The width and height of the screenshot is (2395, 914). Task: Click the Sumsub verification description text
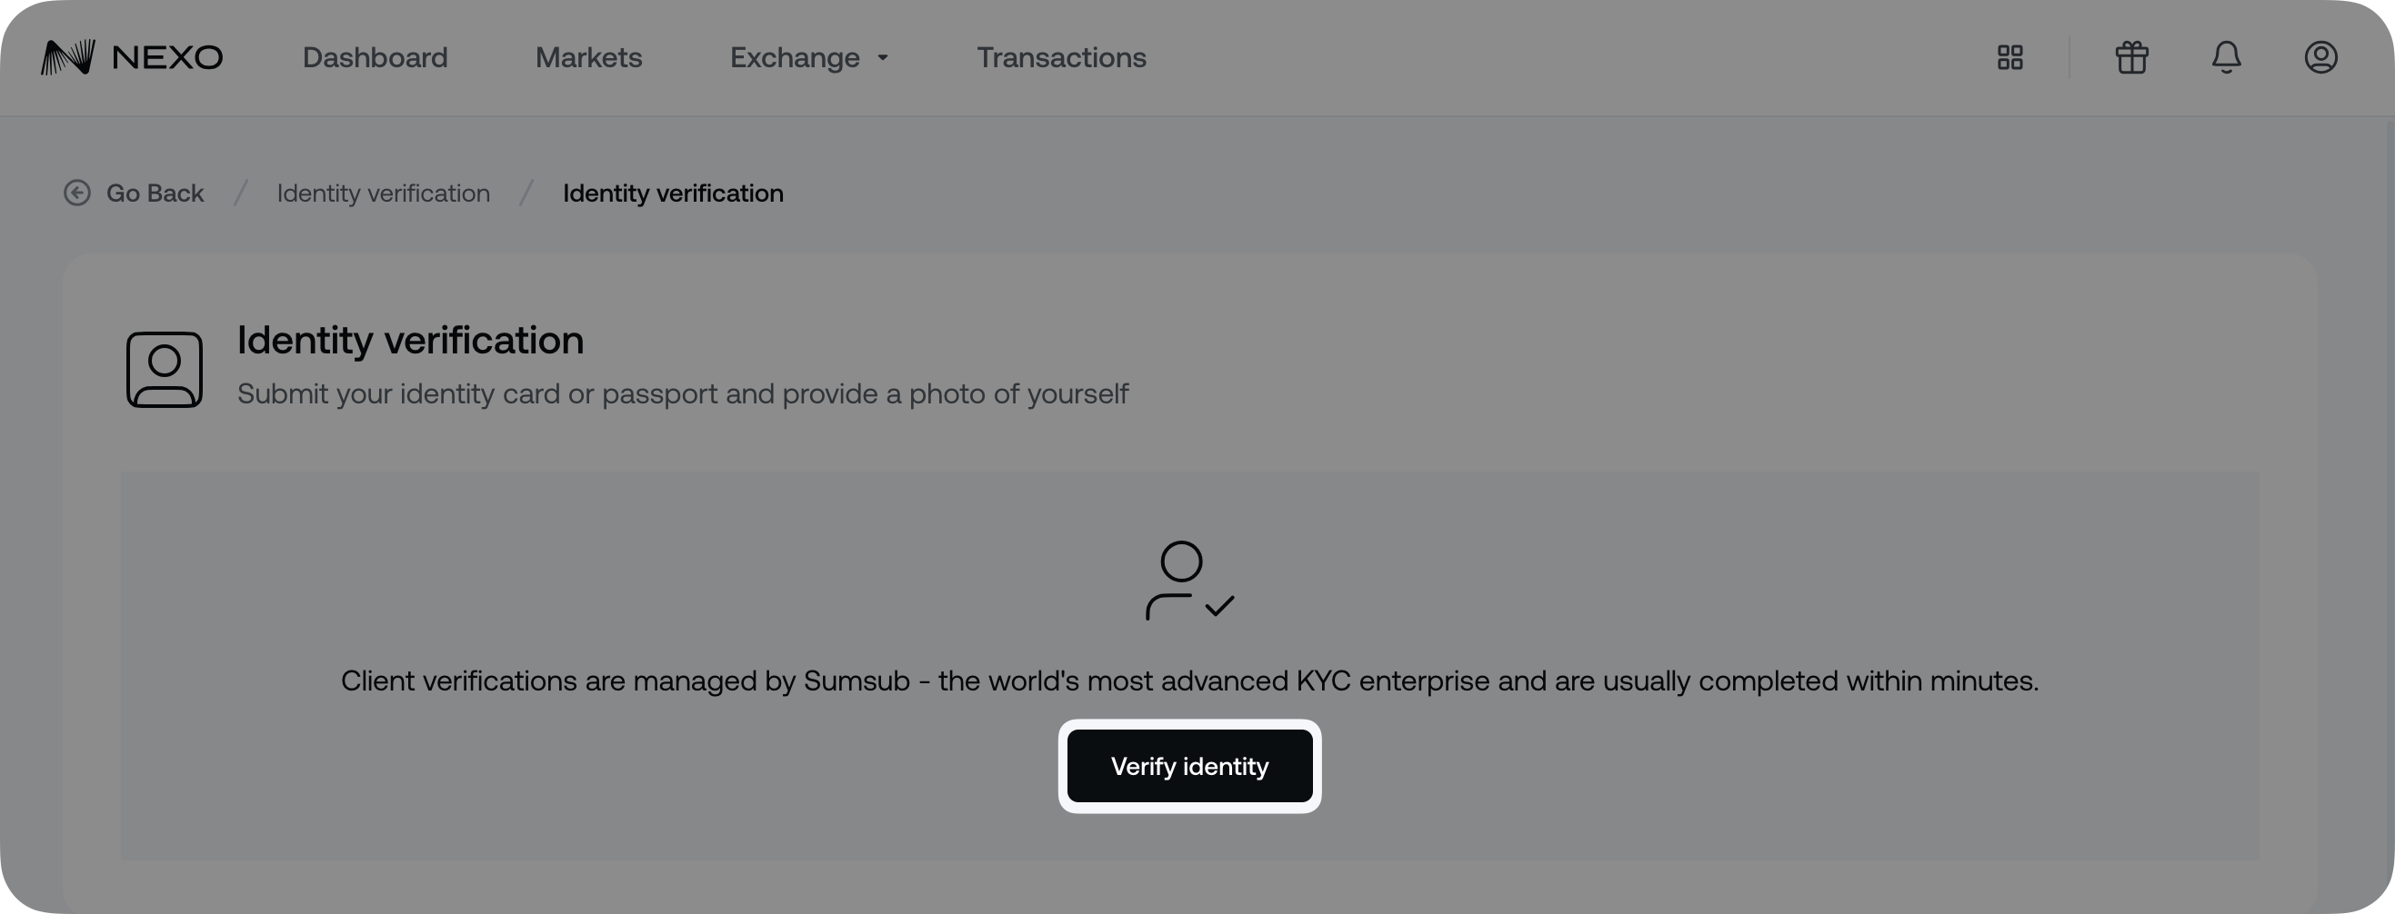tap(1188, 681)
